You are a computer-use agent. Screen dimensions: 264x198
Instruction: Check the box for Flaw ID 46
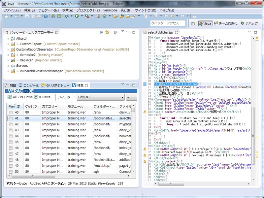(11, 148)
